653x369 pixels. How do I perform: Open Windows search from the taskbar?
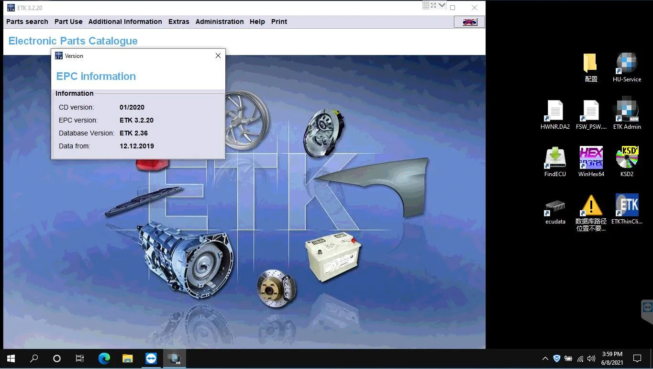pyautogui.click(x=34, y=358)
